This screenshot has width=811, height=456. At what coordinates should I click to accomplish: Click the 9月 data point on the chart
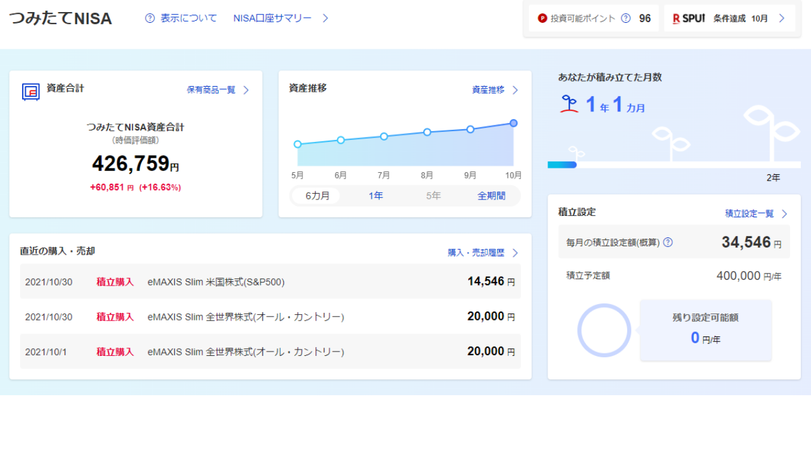(470, 129)
